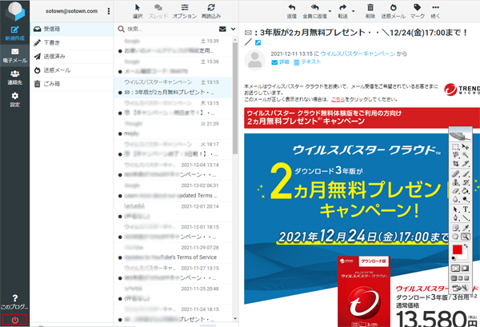Select the Slice tool
Image resolution: width=480 pixels, height=327 pixels.
tap(466, 163)
